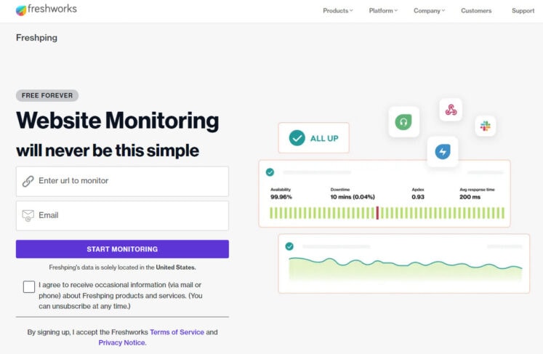Expand the Platform dropdown menu
This screenshot has width=543, height=354.
click(x=384, y=11)
